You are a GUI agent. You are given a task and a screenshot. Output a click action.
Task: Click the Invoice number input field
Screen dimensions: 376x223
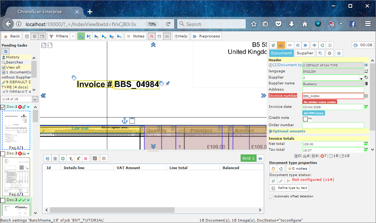pos(333,96)
